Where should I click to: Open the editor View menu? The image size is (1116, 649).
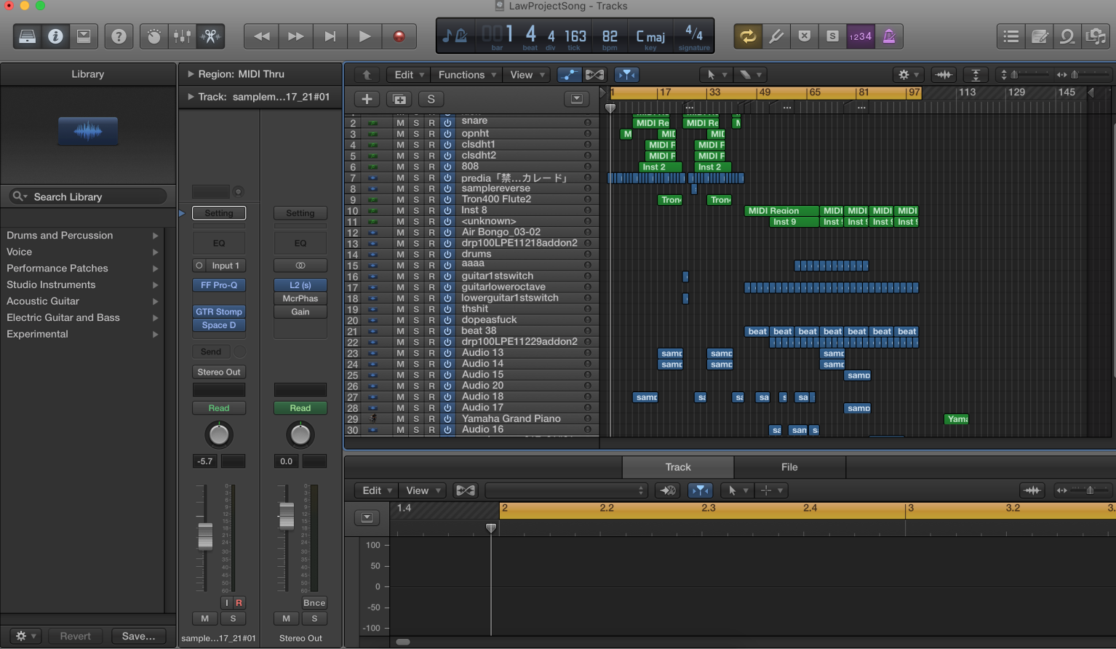point(422,490)
